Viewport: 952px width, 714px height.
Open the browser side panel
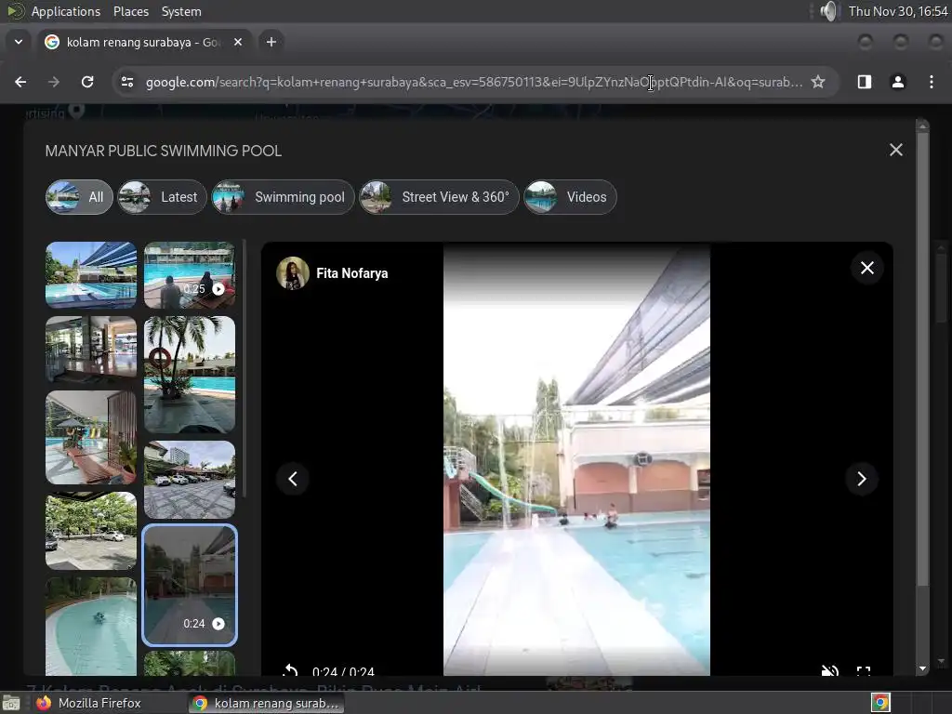click(x=865, y=82)
